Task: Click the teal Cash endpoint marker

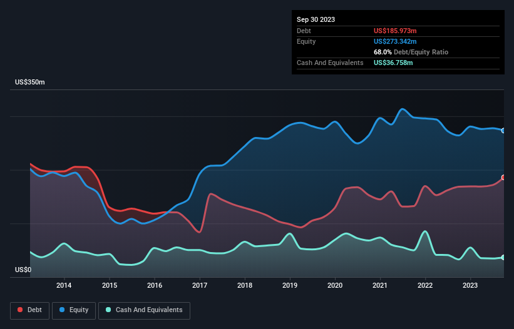Action: tap(503, 257)
